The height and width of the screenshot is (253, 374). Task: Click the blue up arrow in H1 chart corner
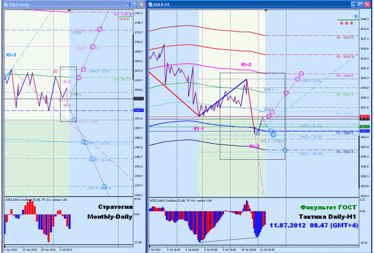tap(356, 17)
